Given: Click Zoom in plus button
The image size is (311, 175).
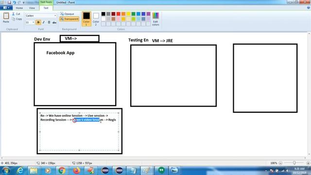Looking at the screenshot, I should [x=308, y=163].
